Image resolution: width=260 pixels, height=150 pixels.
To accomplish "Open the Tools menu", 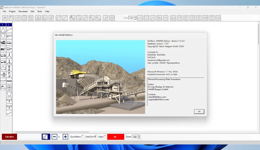I will coord(39,11).
